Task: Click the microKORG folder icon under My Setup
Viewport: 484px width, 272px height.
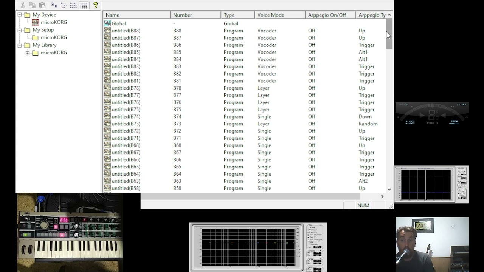Action: pos(35,37)
